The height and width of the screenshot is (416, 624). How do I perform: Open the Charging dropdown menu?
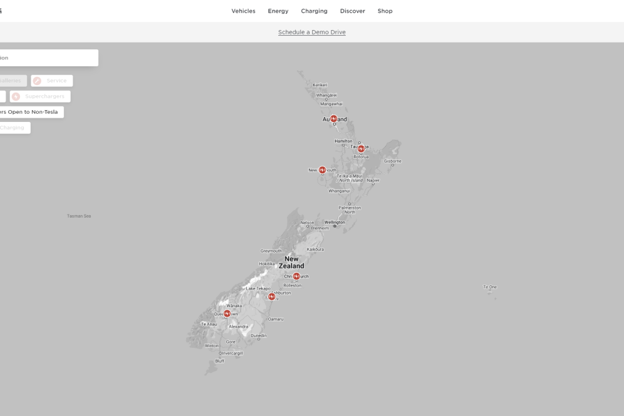point(314,11)
